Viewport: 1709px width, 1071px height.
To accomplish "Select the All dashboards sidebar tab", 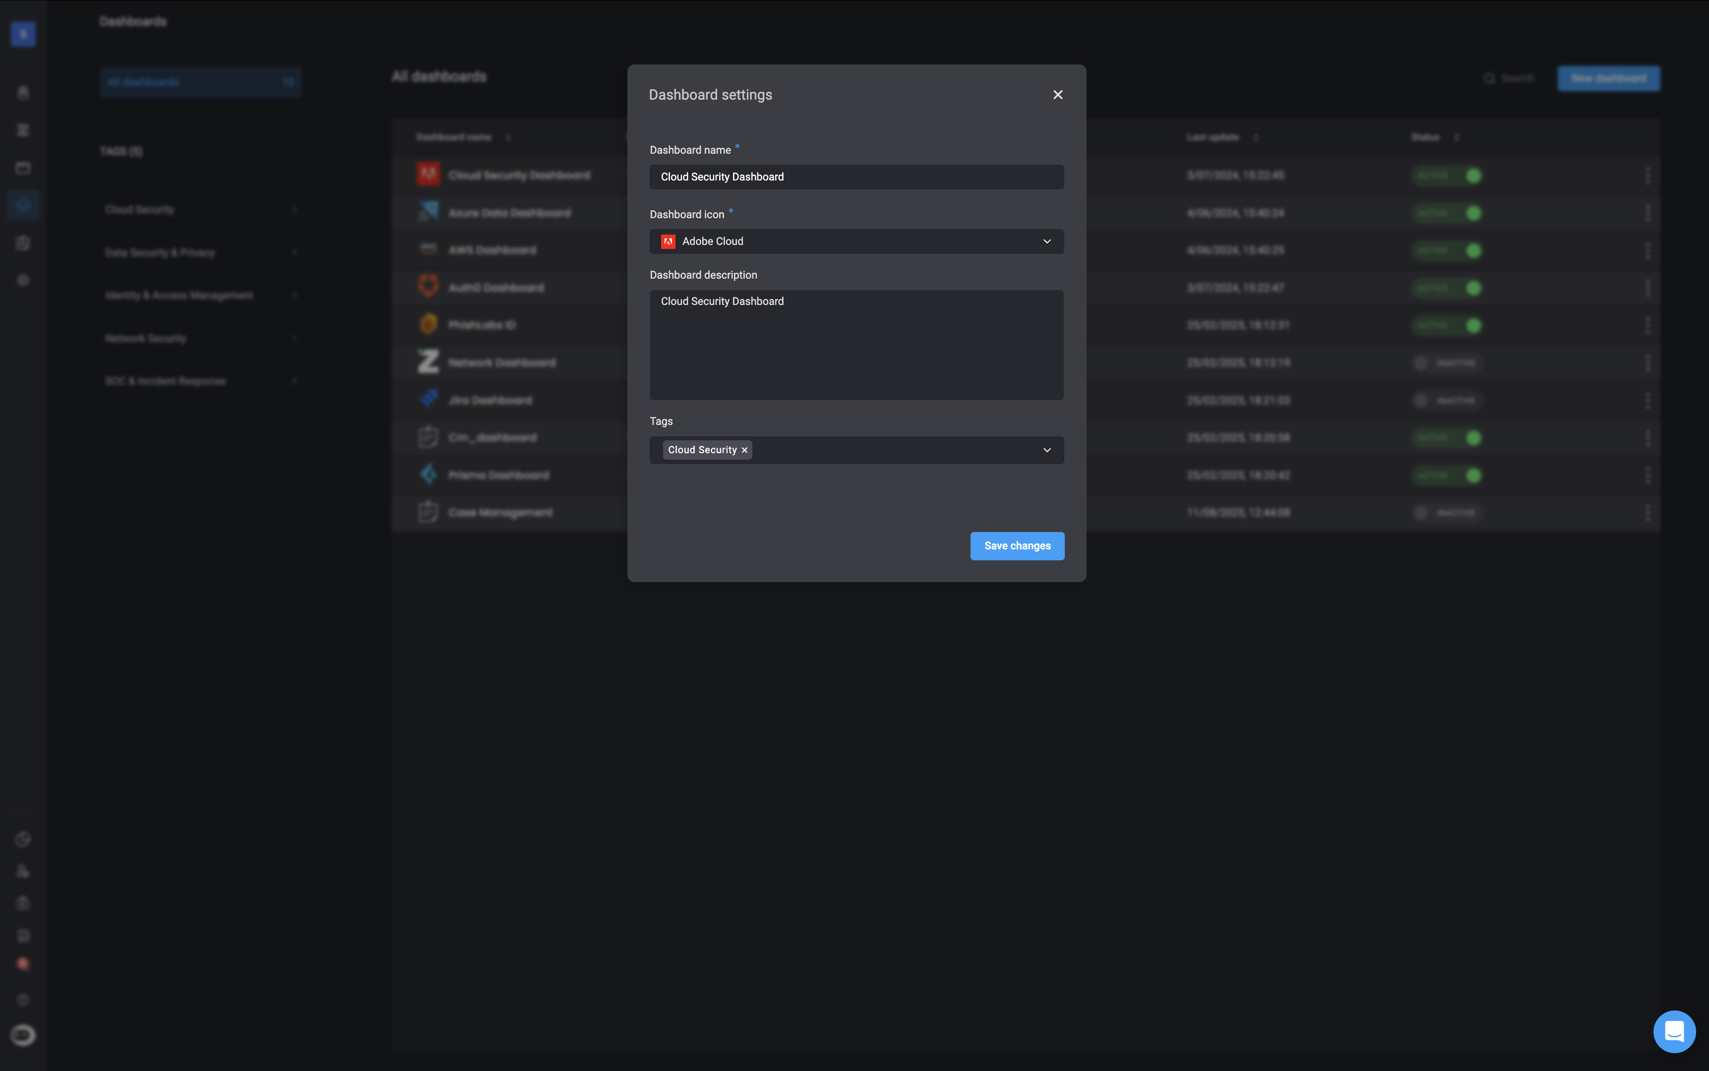I will click(200, 82).
